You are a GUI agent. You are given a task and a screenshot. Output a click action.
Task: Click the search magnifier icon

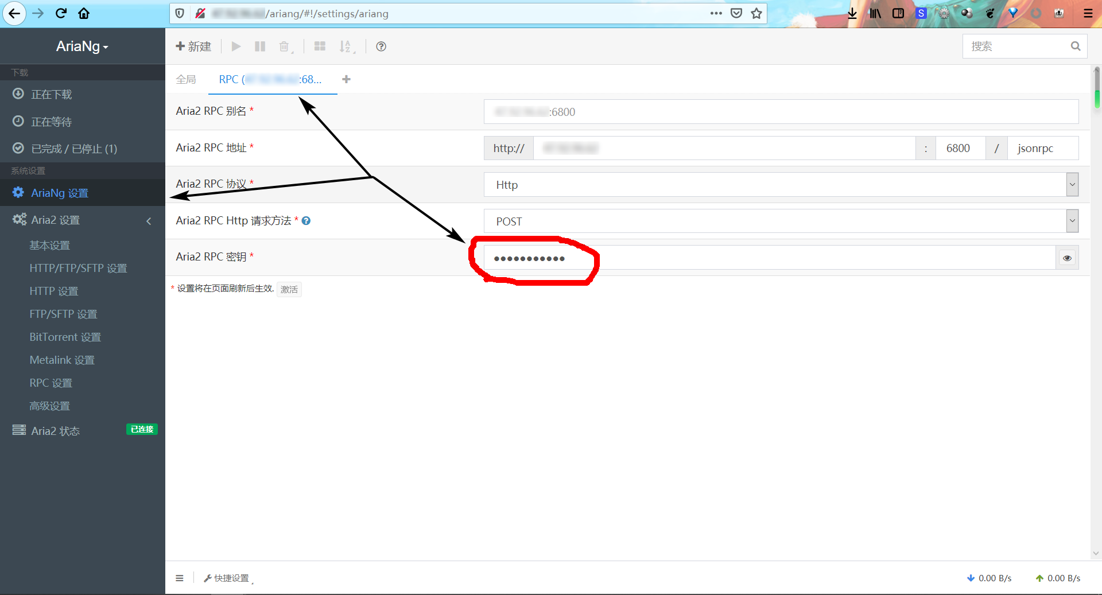(x=1076, y=46)
